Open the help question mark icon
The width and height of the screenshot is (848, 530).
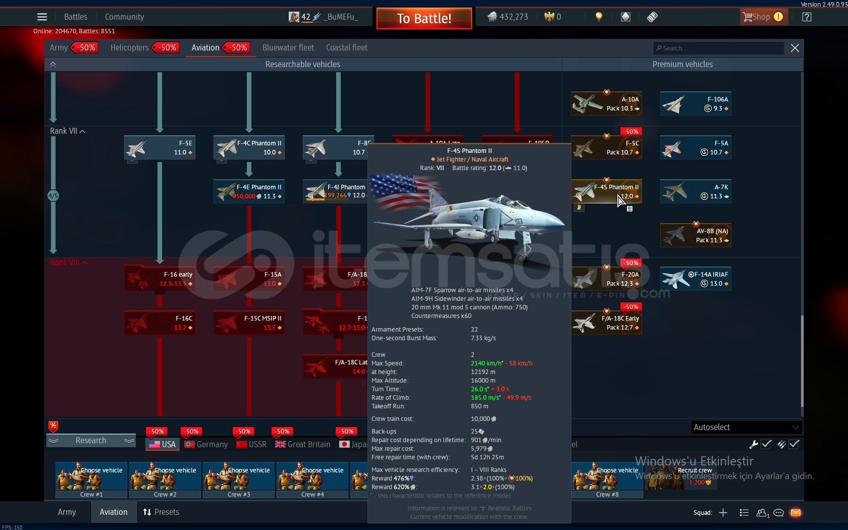[x=807, y=17]
